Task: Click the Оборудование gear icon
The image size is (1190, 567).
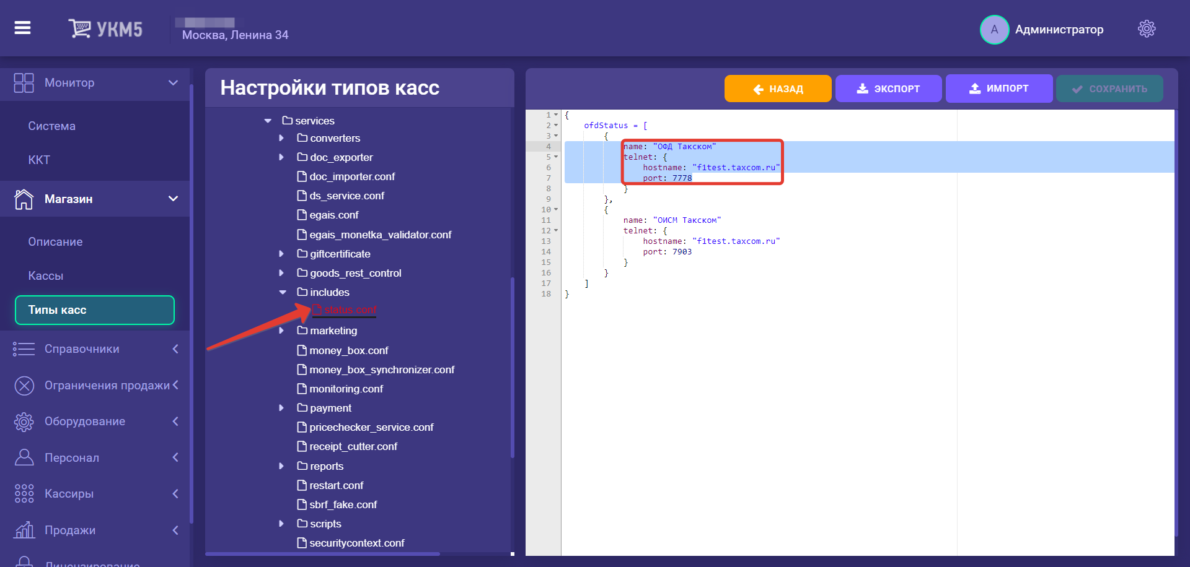Action: (x=24, y=422)
